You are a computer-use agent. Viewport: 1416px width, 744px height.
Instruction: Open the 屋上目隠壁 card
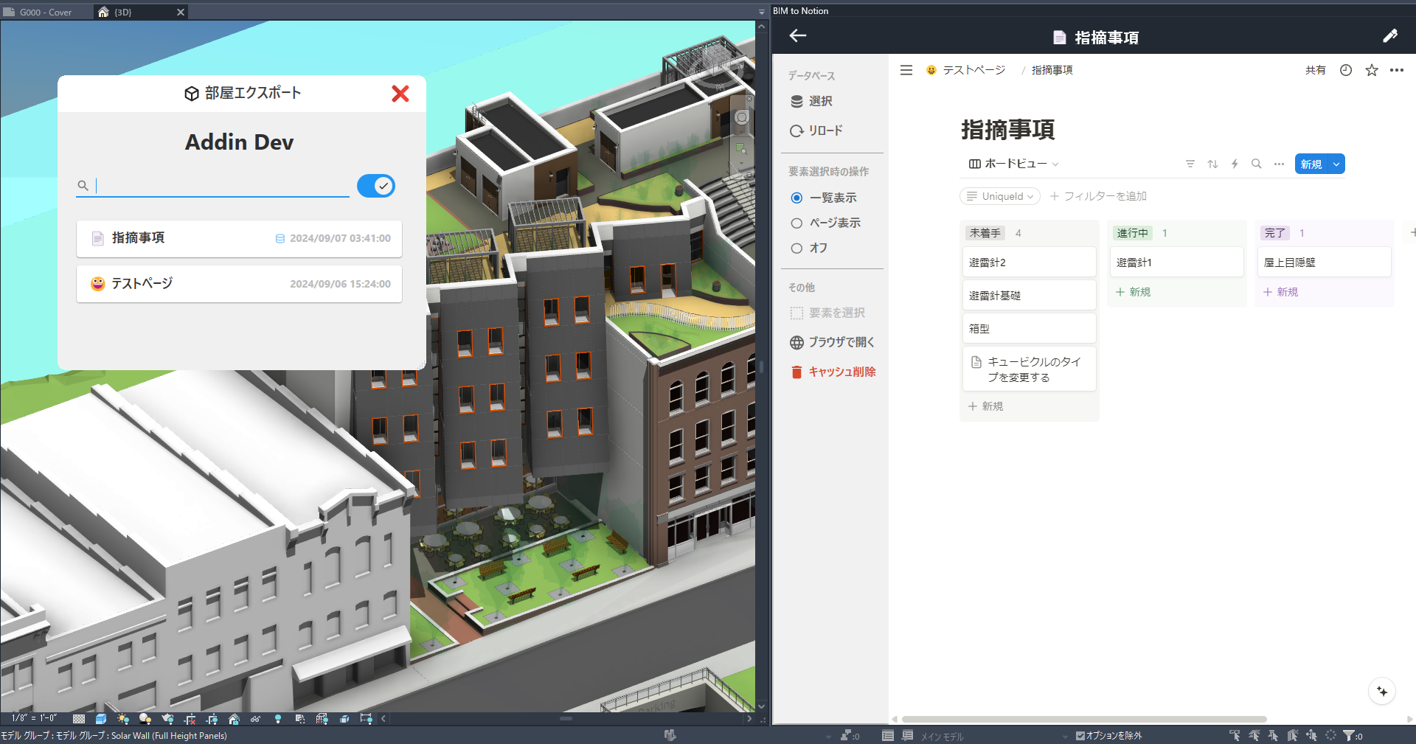tap(1325, 263)
